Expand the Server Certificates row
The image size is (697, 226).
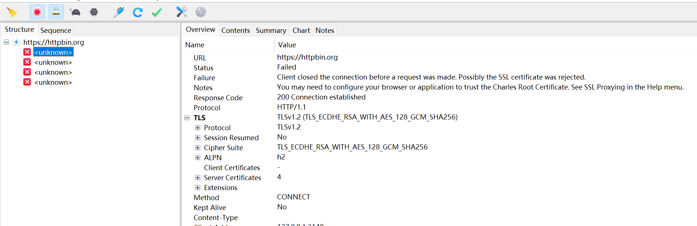(198, 178)
